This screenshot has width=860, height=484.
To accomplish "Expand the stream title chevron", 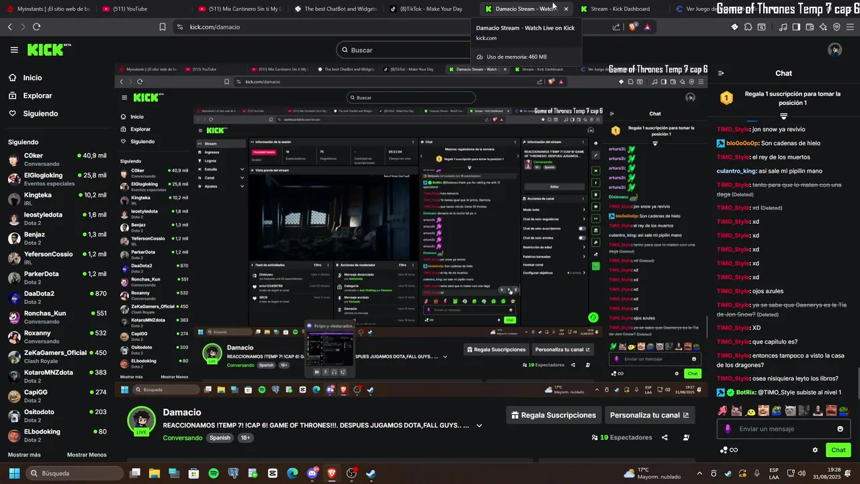I will point(479,426).
